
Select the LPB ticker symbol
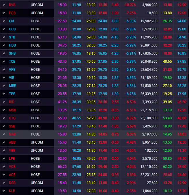[x=12, y=159]
